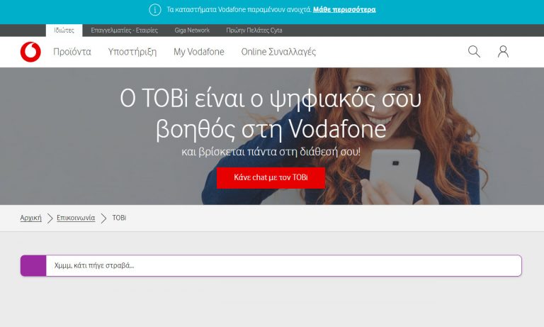Go to Επικοινωνία breadcrumb link
The width and height of the screenshot is (544, 327).
[x=76, y=218]
